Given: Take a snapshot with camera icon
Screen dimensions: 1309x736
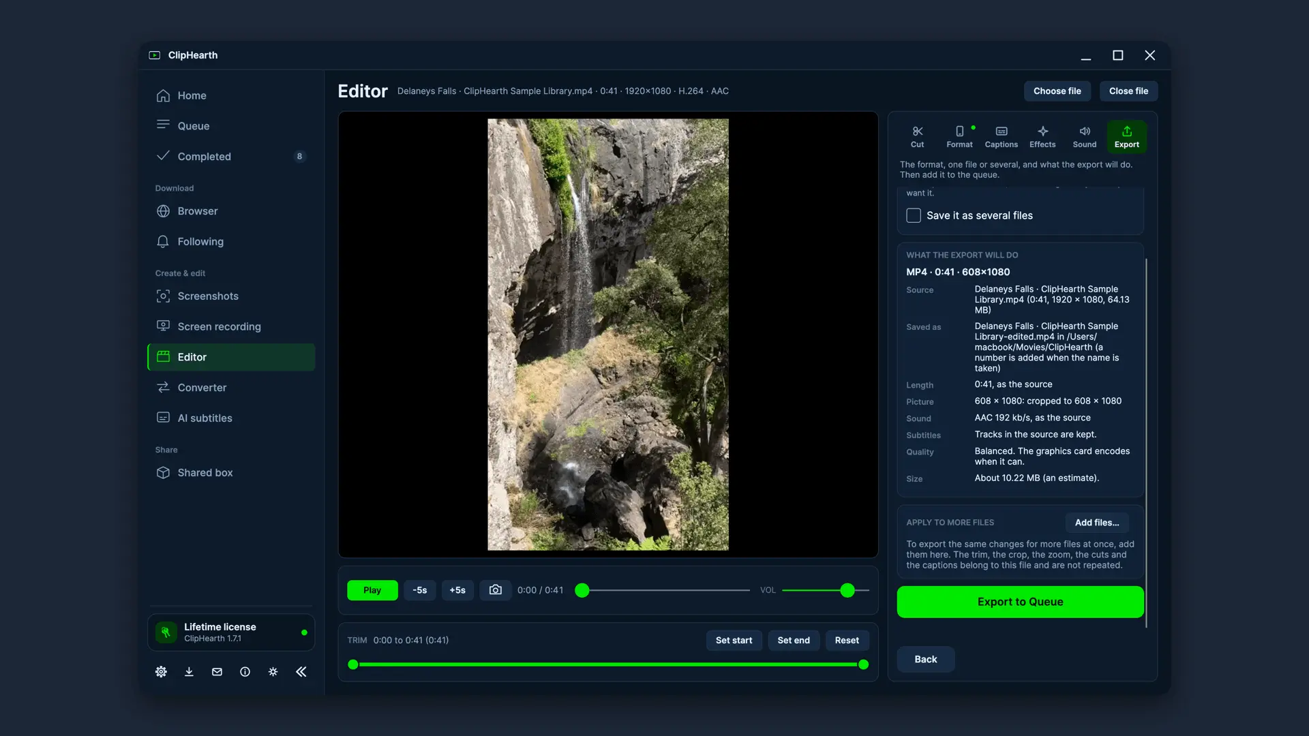Looking at the screenshot, I should click(x=496, y=590).
